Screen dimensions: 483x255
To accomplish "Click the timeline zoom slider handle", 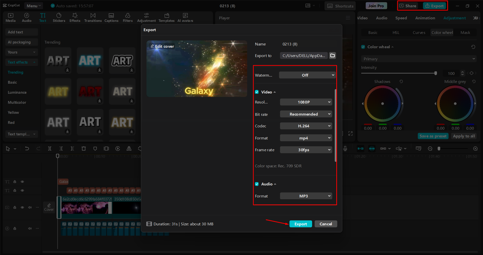I will [439, 149].
